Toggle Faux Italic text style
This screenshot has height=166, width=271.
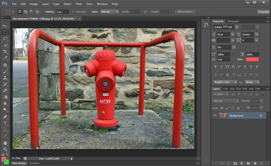pyautogui.click(x=221, y=67)
